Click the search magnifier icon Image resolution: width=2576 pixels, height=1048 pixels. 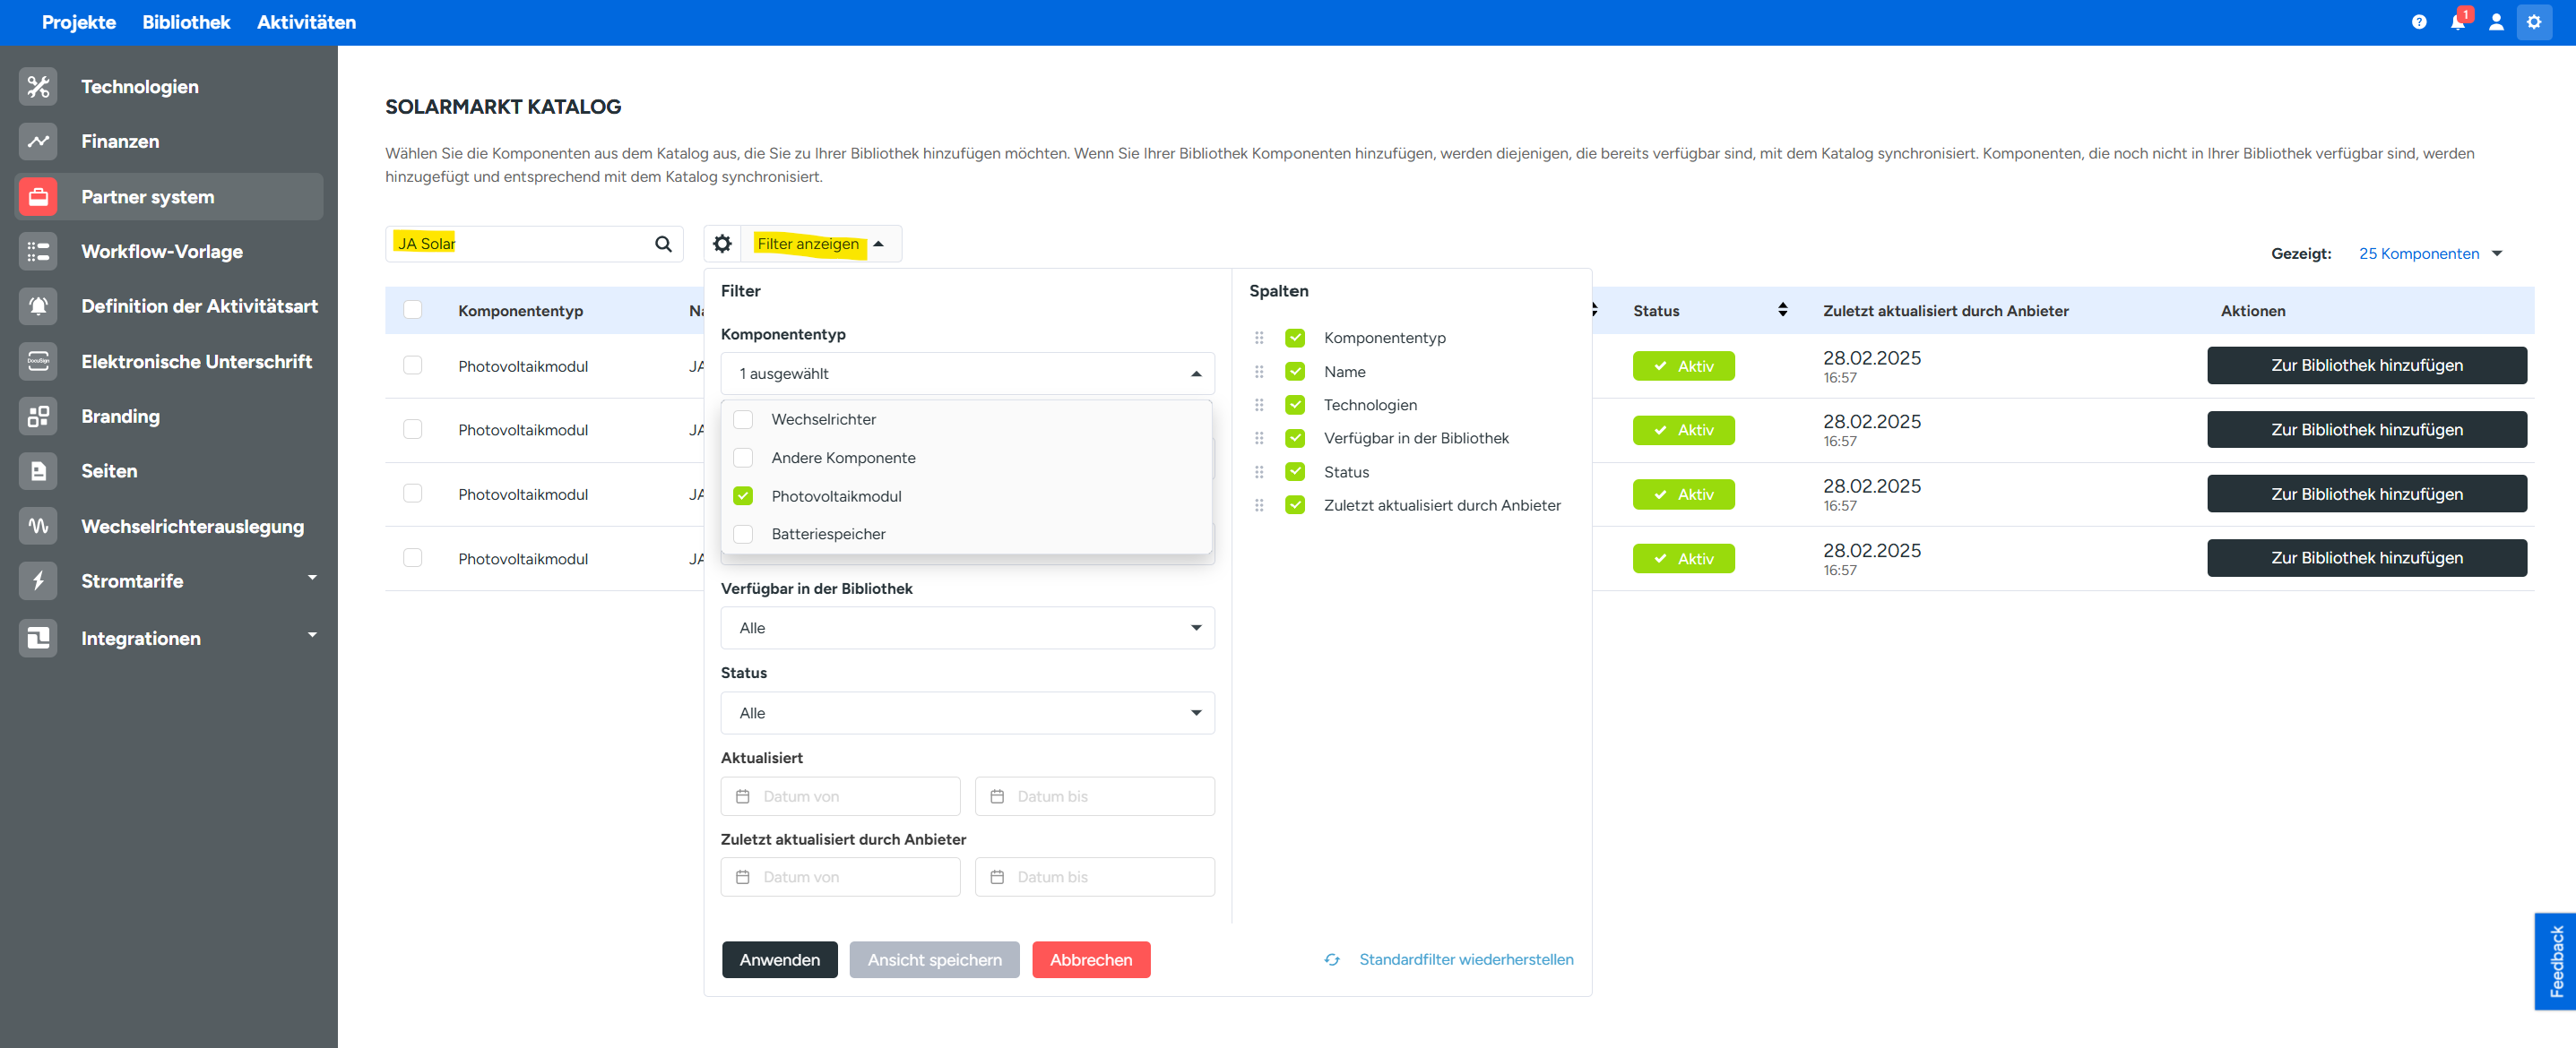click(x=663, y=244)
